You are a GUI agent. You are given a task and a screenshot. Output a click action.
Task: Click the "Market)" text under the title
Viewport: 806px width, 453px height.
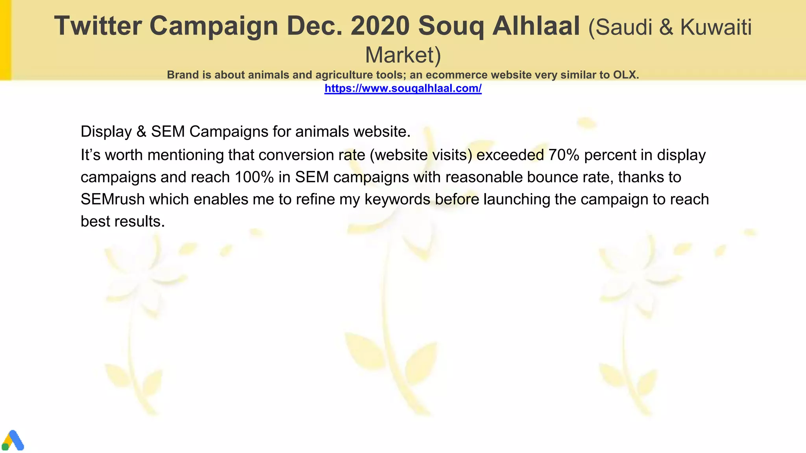coord(403,55)
